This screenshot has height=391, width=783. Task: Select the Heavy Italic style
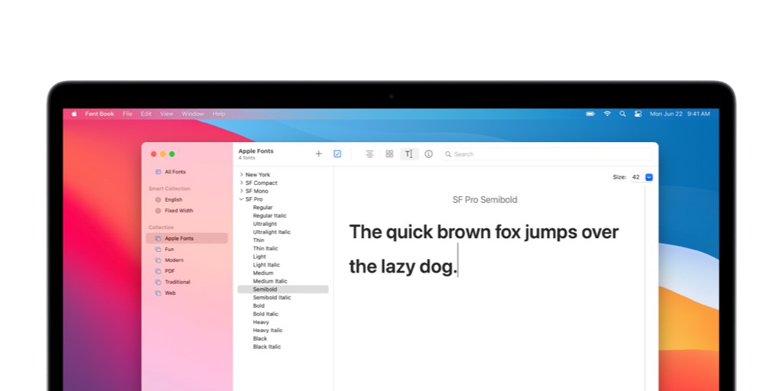click(x=268, y=330)
